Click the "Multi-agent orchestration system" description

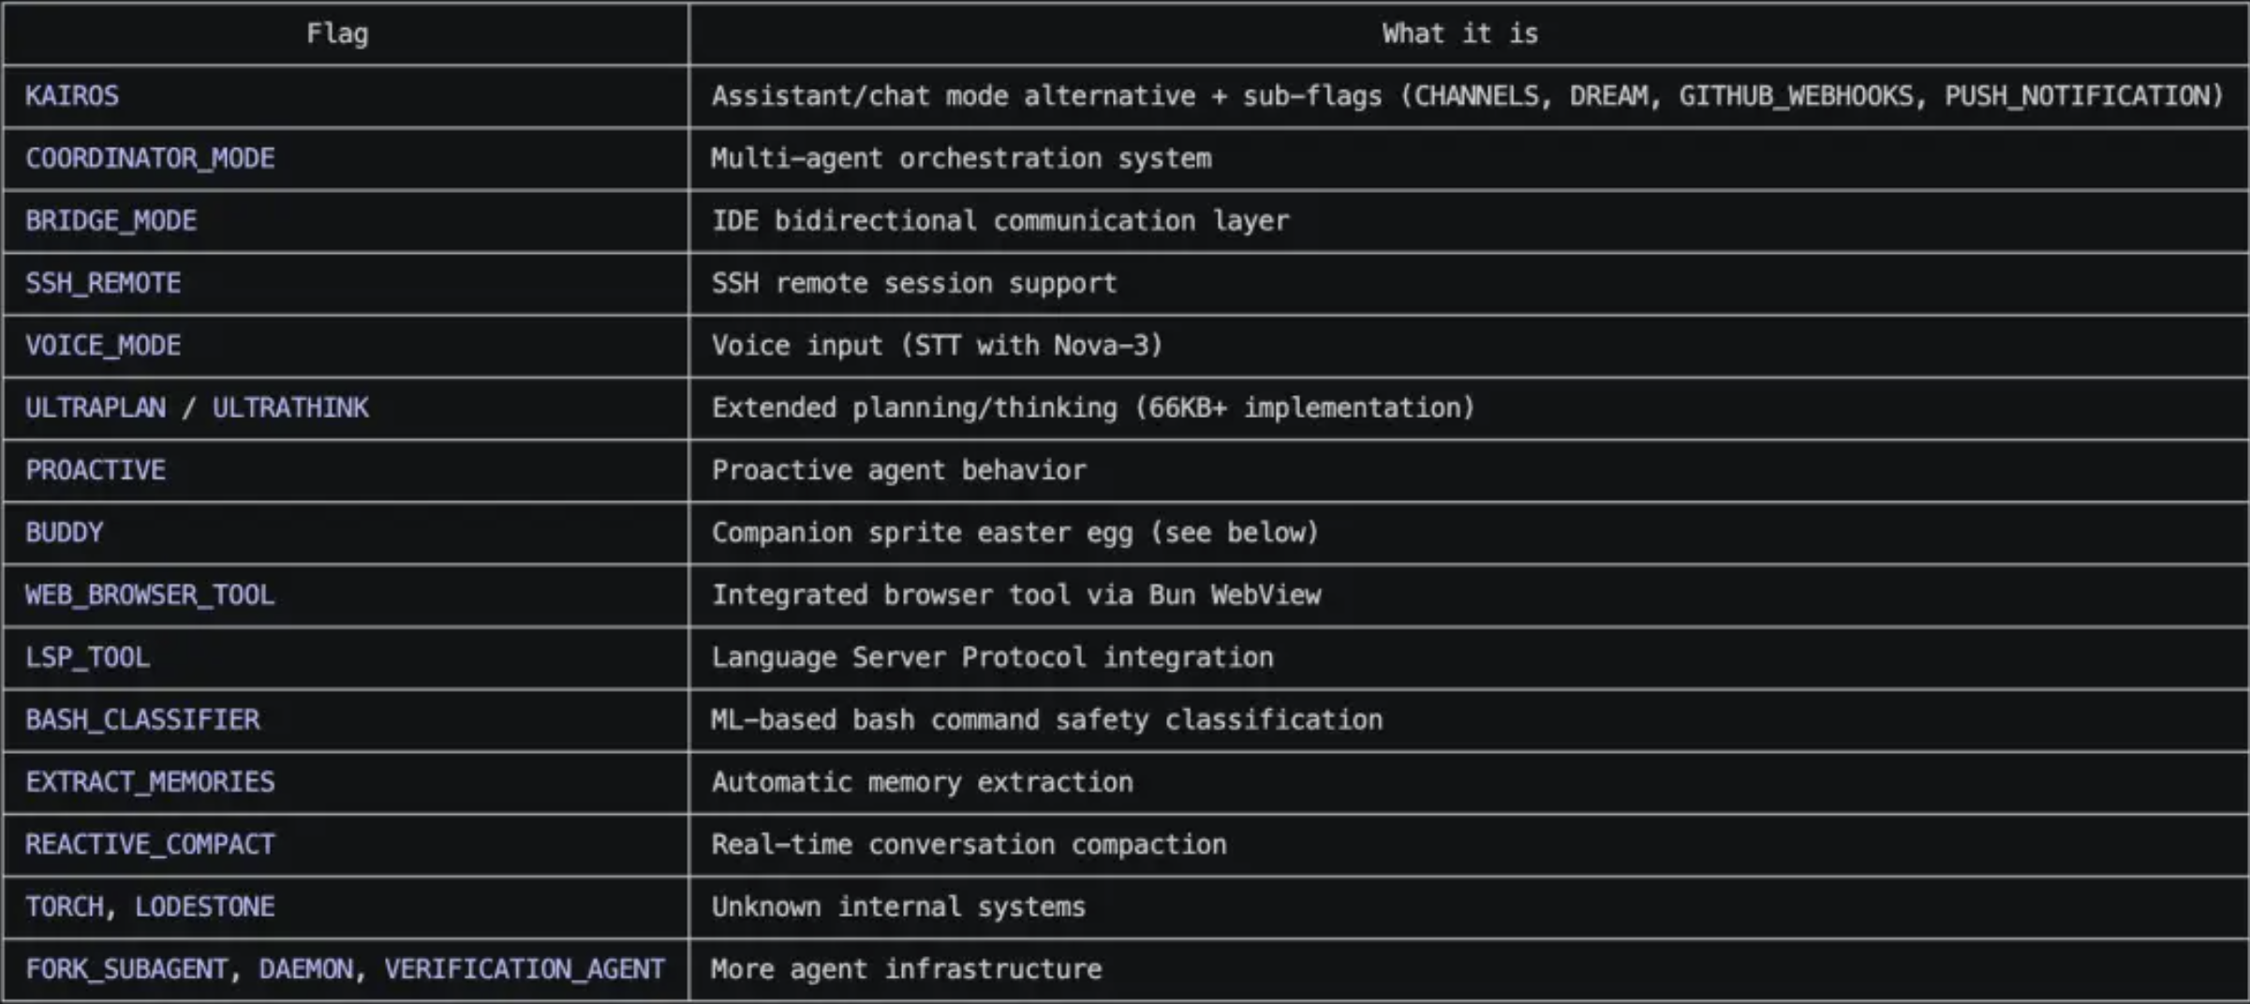(961, 158)
